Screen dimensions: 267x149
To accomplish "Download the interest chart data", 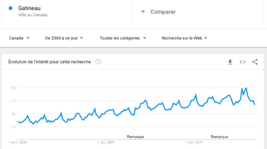I will [x=230, y=62].
